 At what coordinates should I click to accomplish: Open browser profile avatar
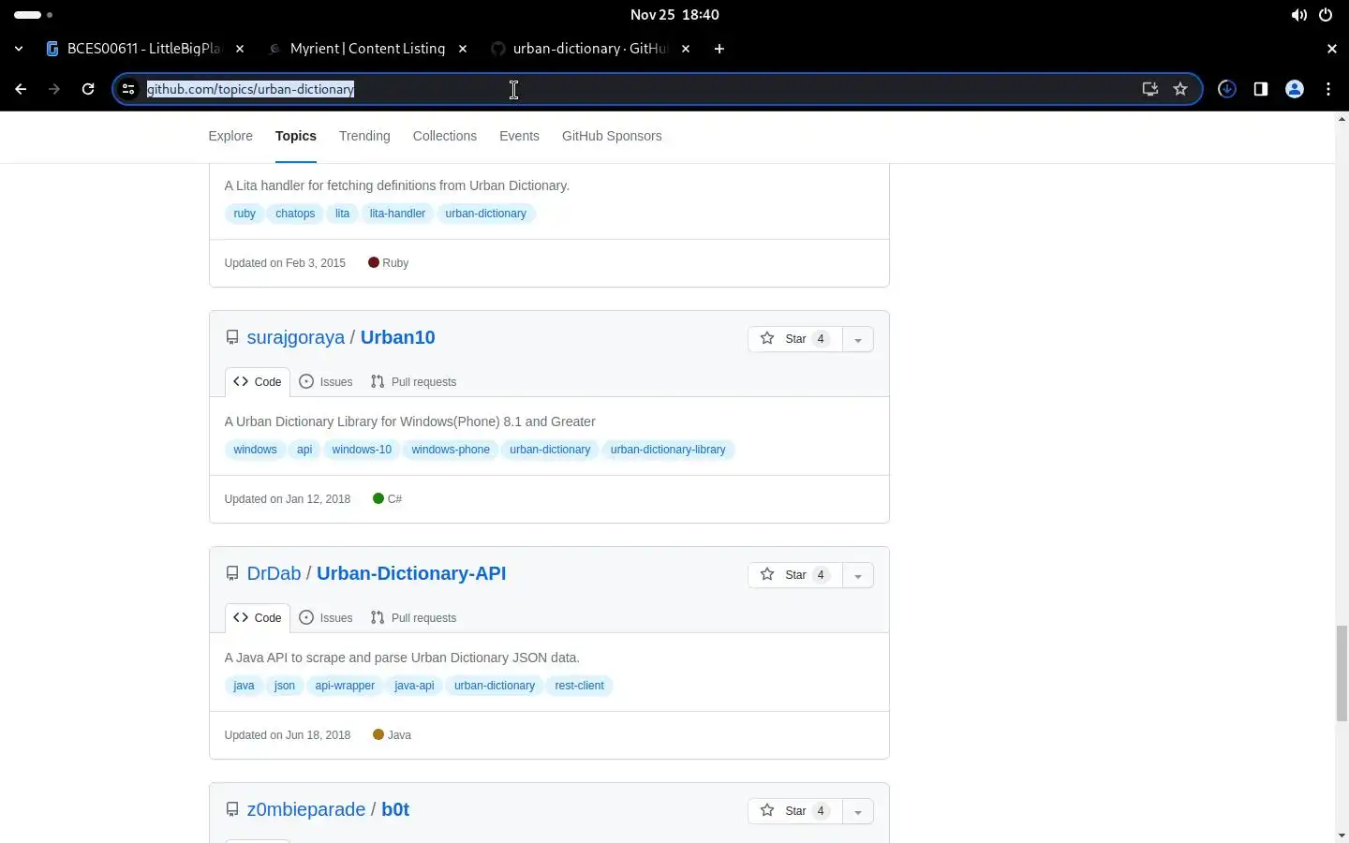coord(1295,89)
